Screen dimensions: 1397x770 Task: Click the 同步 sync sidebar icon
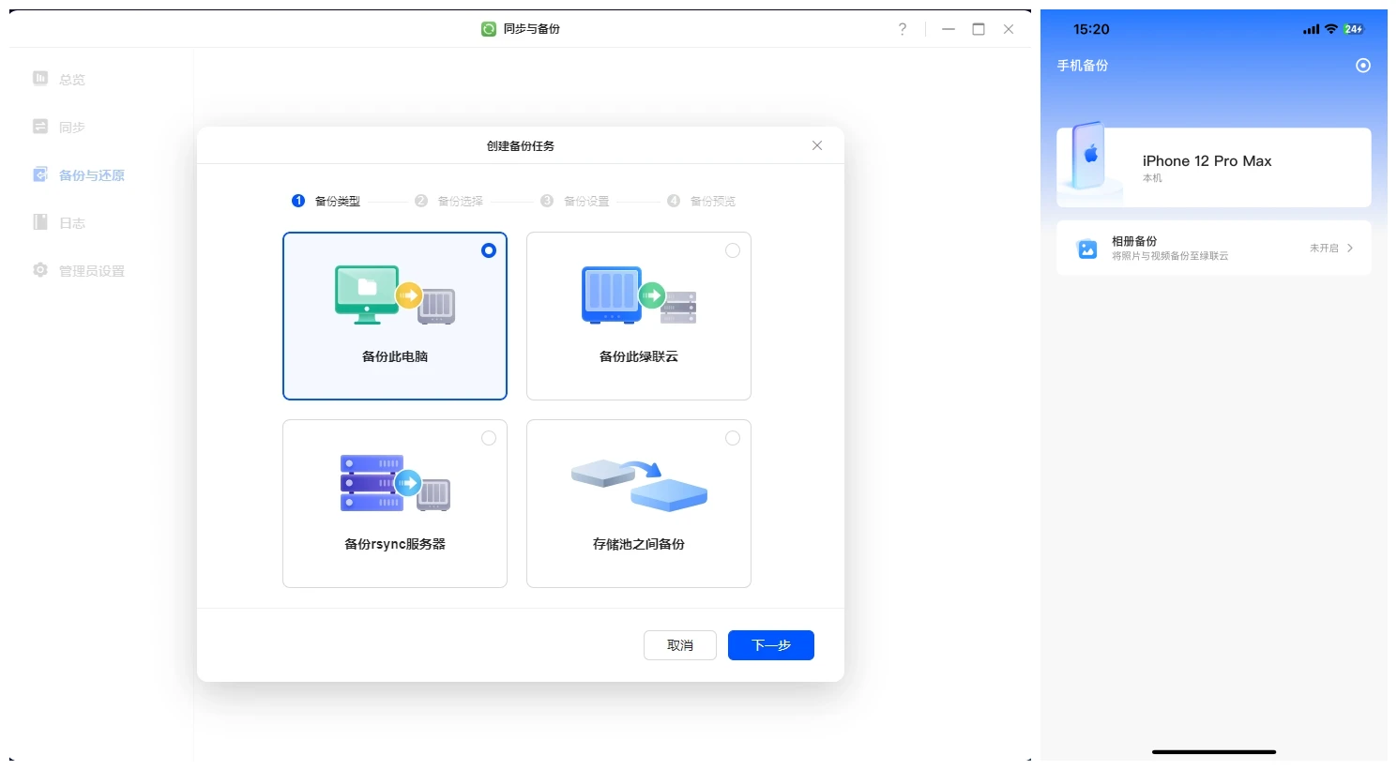[40, 127]
